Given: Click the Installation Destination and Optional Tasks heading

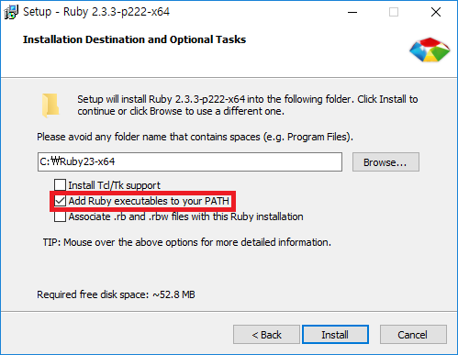Looking at the screenshot, I should [134, 39].
